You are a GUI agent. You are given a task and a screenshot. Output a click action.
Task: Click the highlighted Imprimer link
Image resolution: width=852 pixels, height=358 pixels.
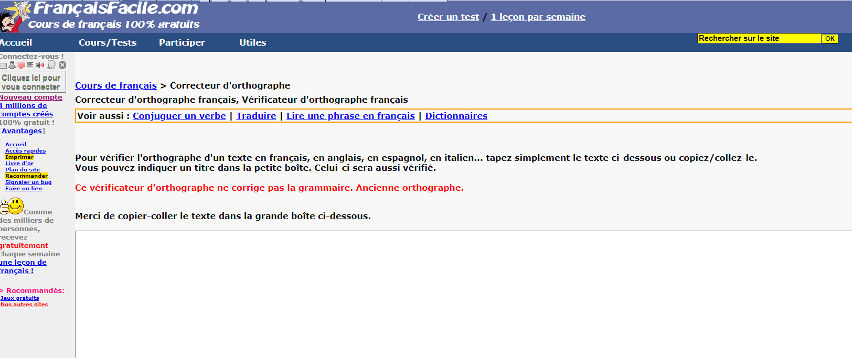(19, 157)
